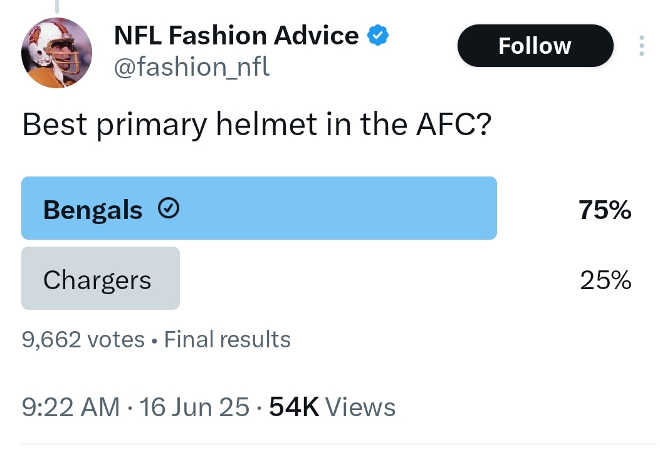Click the Final results label
This screenshot has width=660, height=455.
[228, 339]
